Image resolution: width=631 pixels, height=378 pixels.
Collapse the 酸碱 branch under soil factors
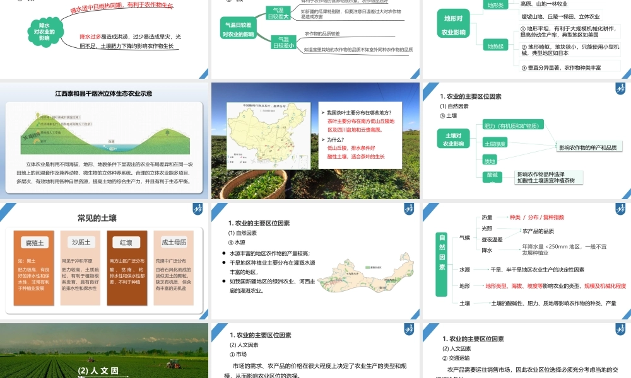[493, 177]
